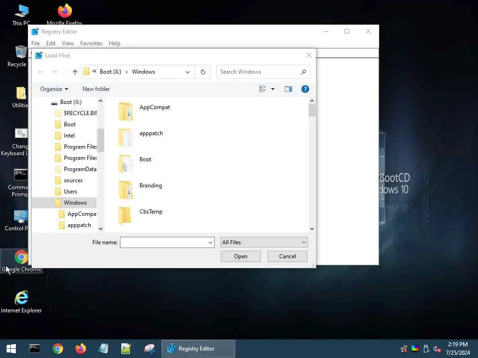
Task: Click the Up one level arrow
Action: [x=75, y=72]
